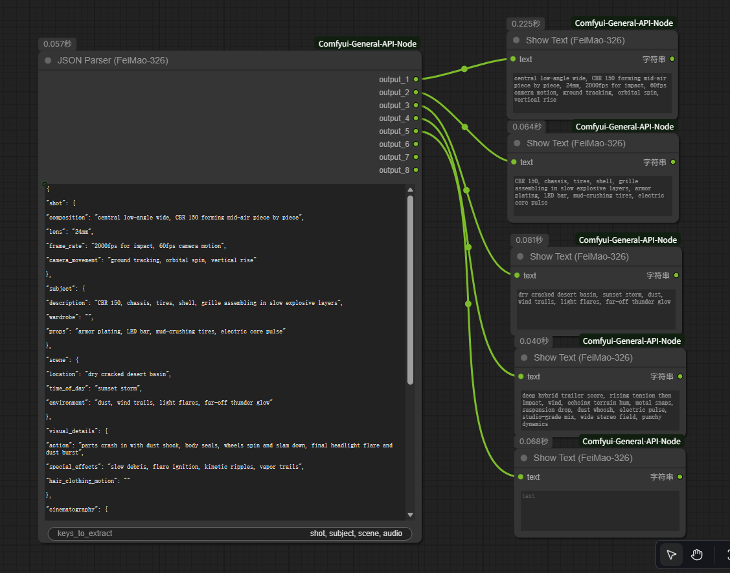Image resolution: width=730 pixels, height=573 pixels.
Task: Click 字符串 output port of 0.081秒 Show Text node
Action: (676, 276)
